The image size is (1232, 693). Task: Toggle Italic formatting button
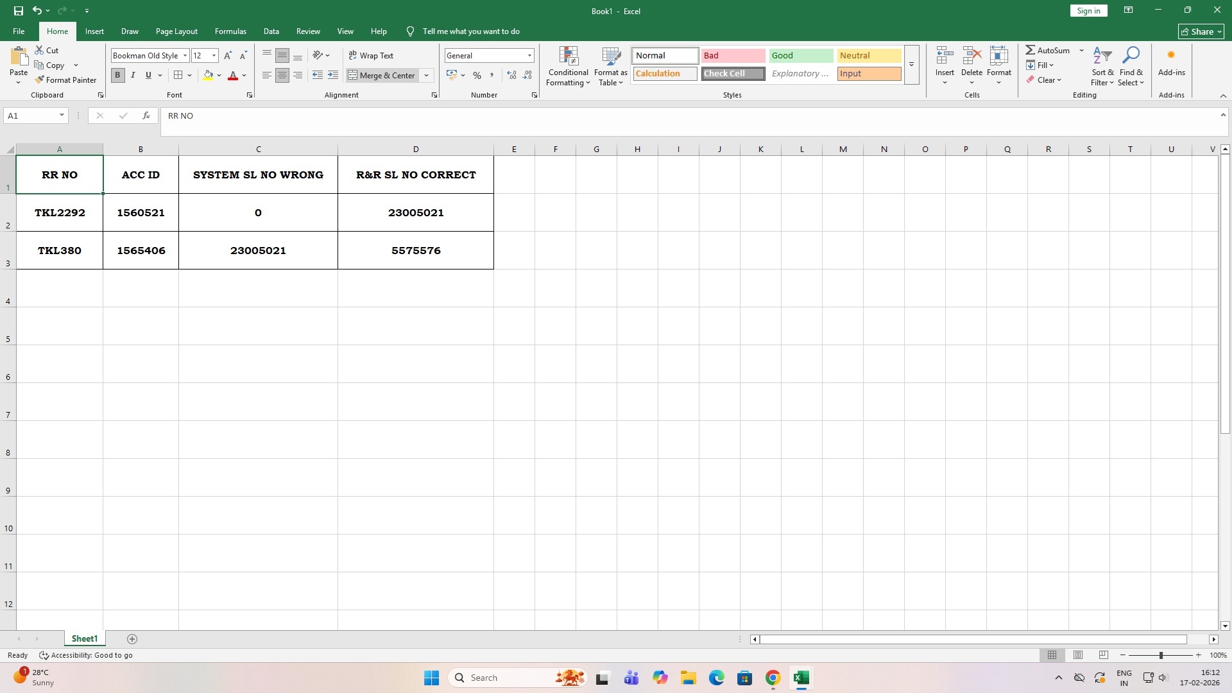click(x=133, y=75)
